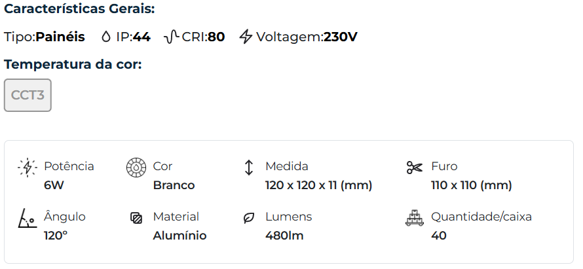Click the Quantidade/caixa boxes icon
The height and width of the screenshot is (269, 583).
click(x=415, y=218)
